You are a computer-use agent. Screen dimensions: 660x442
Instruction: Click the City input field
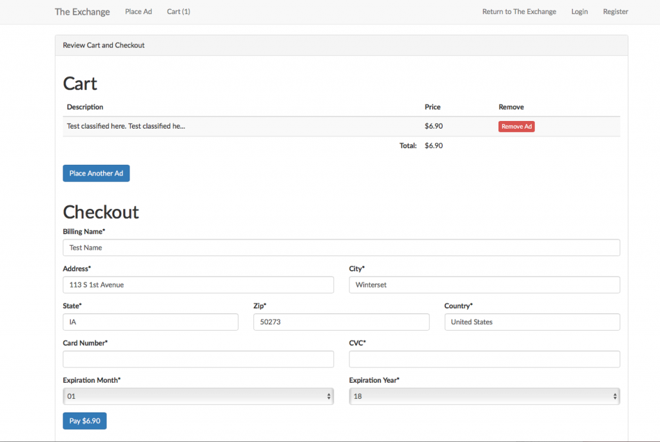click(x=485, y=285)
